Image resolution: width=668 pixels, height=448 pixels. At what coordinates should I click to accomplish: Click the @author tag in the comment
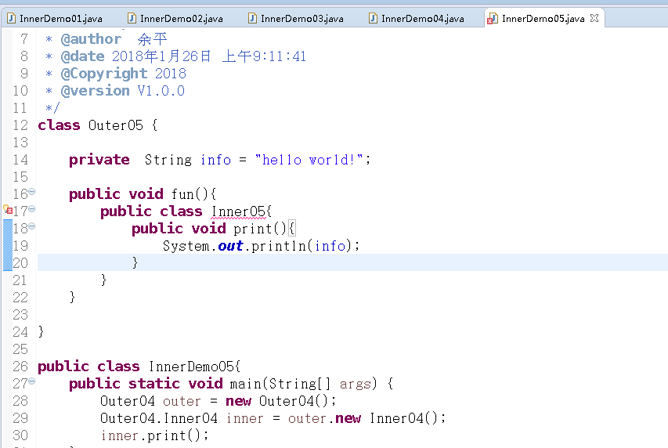click(x=91, y=39)
